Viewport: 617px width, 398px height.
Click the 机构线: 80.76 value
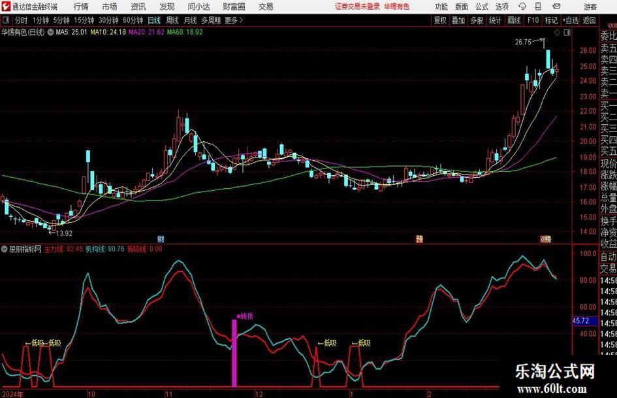(x=104, y=249)
